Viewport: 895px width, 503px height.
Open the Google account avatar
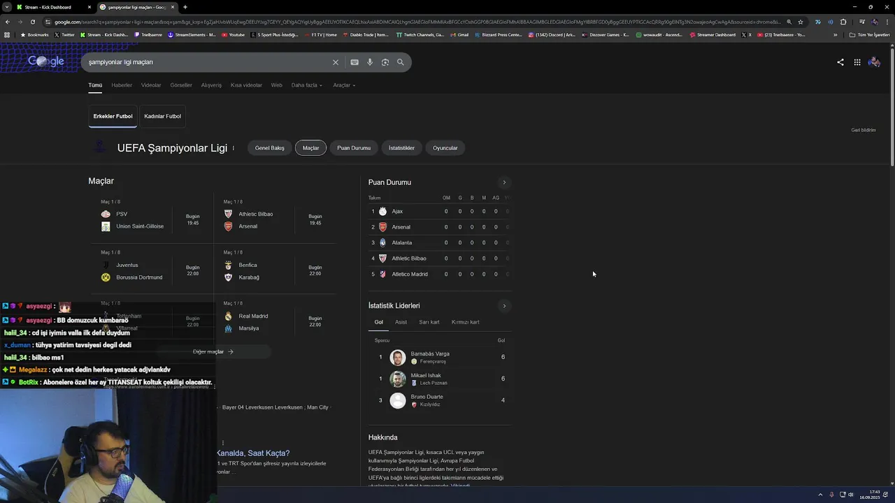click(874, 62)
